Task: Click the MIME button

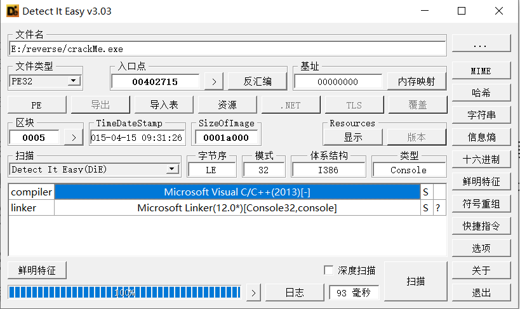Action: click(481, 70)
